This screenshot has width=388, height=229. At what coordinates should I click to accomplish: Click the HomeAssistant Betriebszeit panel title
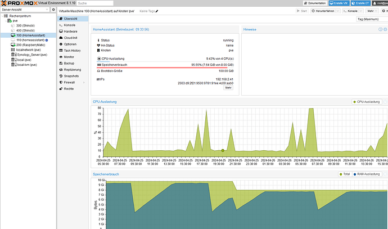[121, 29]
